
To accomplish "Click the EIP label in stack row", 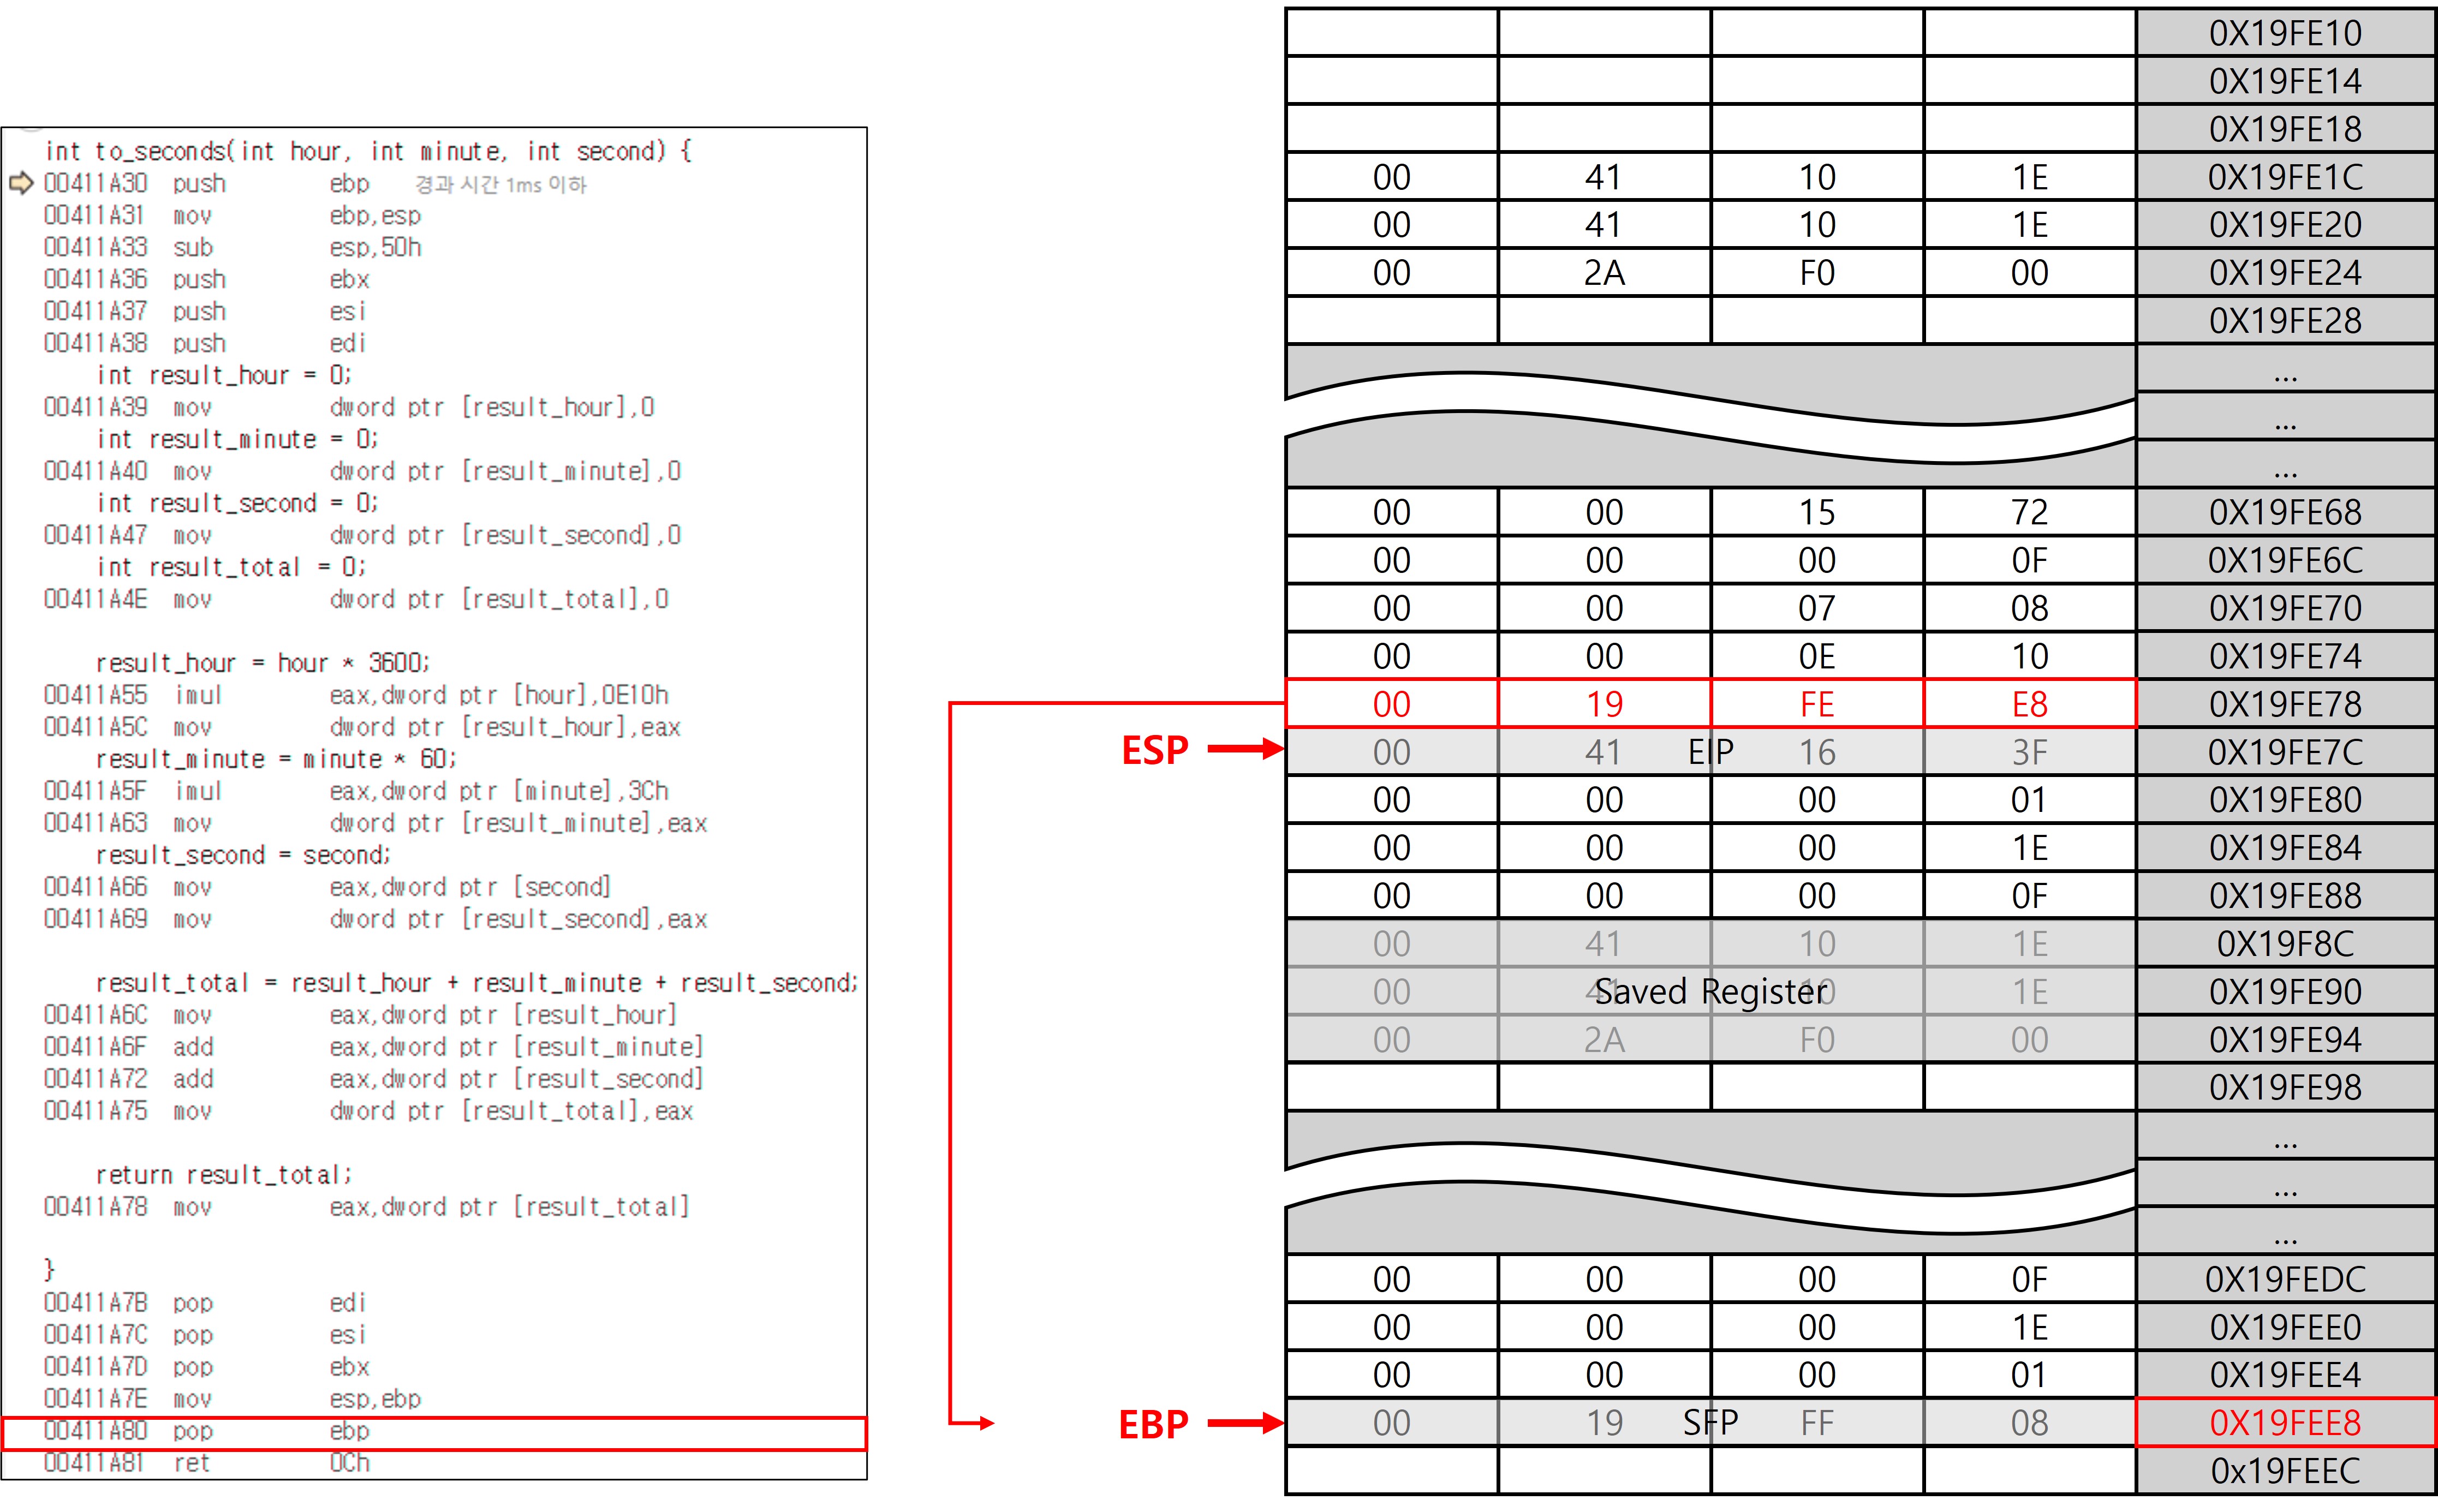I will pyautogui.click(x=1710, y=752).
